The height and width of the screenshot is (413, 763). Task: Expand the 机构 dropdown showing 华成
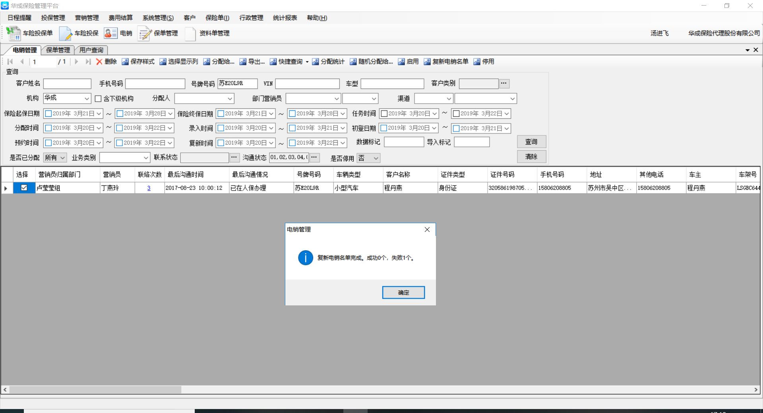tap(87, 98)
